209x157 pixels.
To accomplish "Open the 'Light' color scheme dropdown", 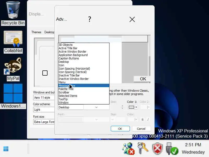I will click(x=44, y=110).
